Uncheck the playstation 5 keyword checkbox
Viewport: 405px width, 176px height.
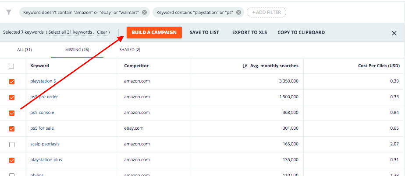(x=12, y=82)
